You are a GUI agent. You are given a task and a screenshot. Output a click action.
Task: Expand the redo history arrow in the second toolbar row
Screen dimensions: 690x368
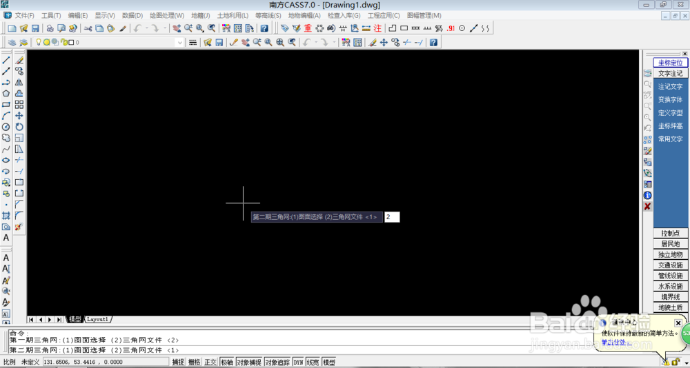pos(334,42)
